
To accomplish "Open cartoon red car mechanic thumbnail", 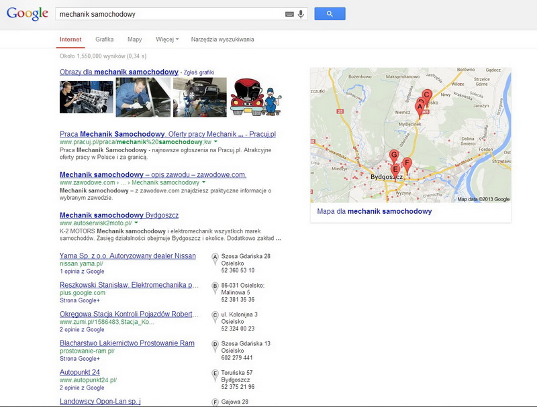I will tap(256, 97).
